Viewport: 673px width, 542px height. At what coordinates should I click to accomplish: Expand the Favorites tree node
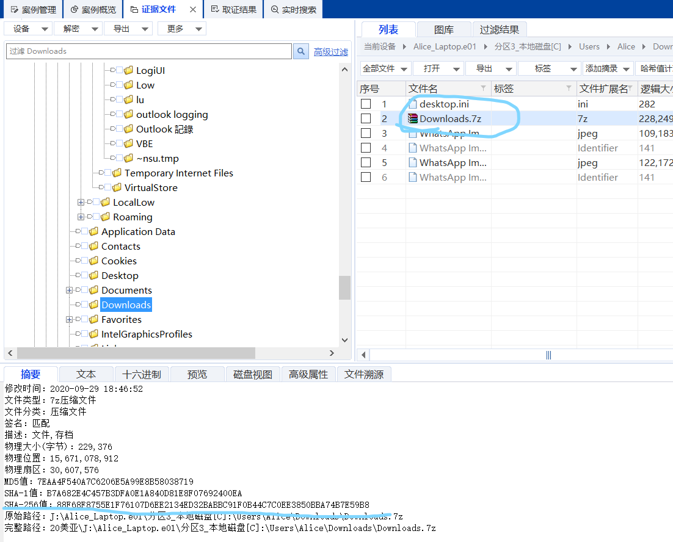click(69, 319)
